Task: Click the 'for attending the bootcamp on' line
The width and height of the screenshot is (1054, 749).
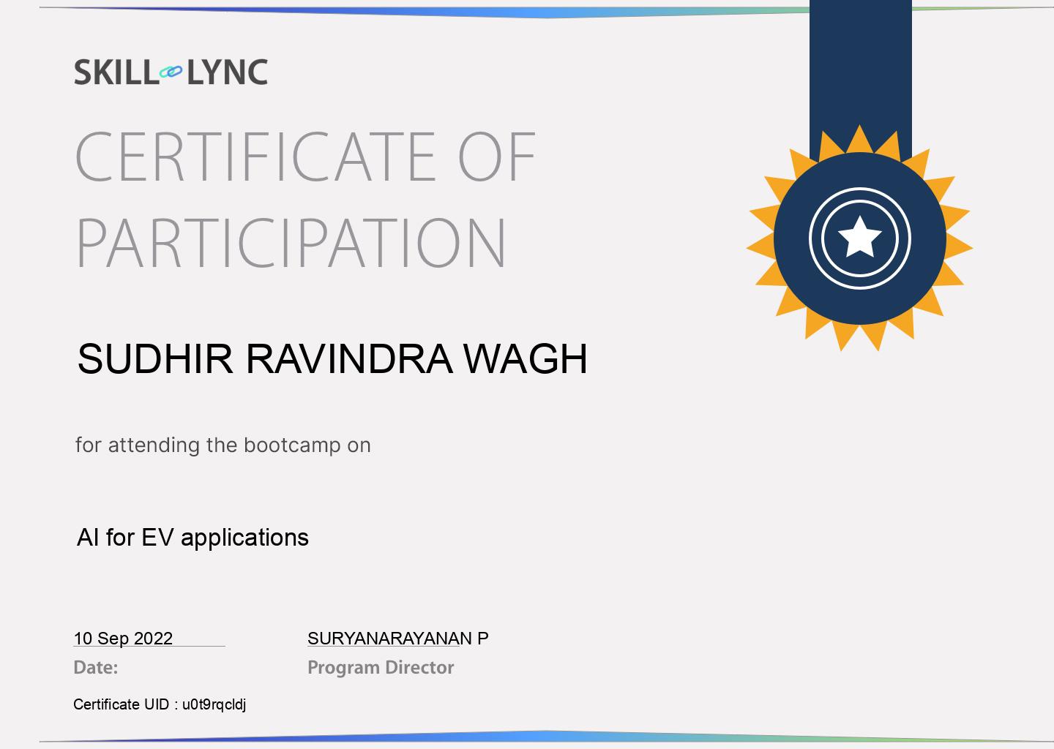Action: click(x=223, y=445)
